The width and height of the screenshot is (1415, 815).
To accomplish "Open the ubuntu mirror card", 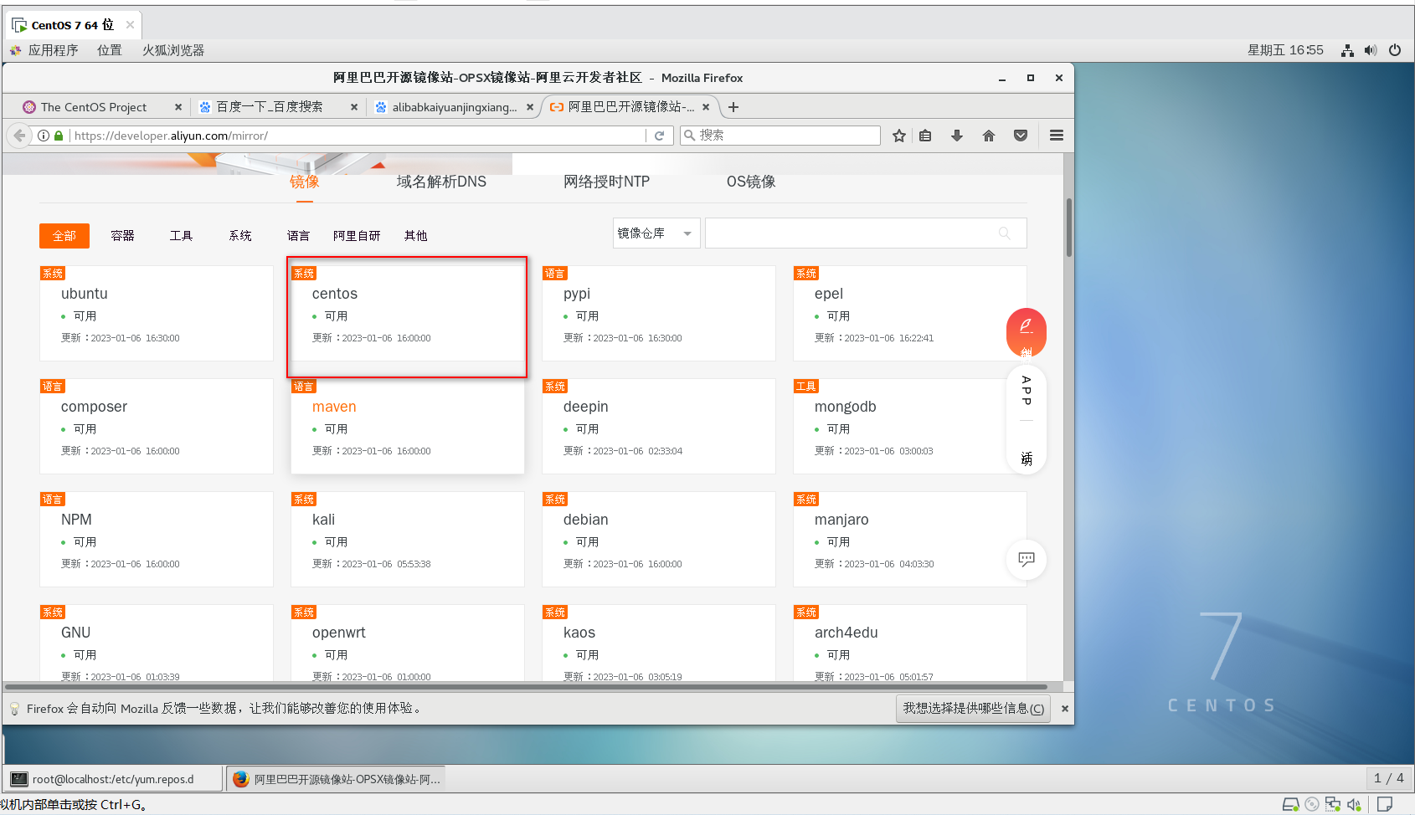I will coord(157,314).
